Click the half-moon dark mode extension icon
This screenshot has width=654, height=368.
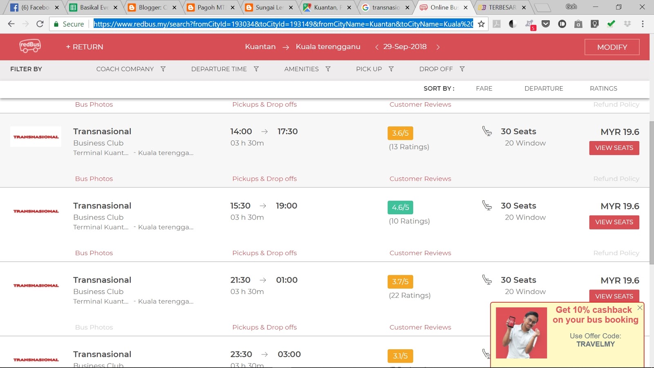tap(513, 24)
